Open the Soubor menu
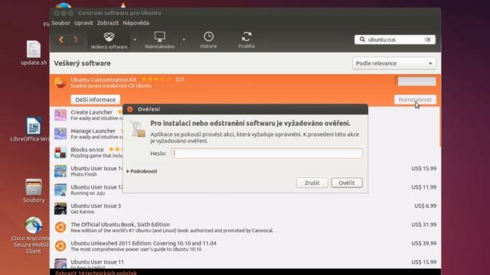 click(x=61, y=23)
